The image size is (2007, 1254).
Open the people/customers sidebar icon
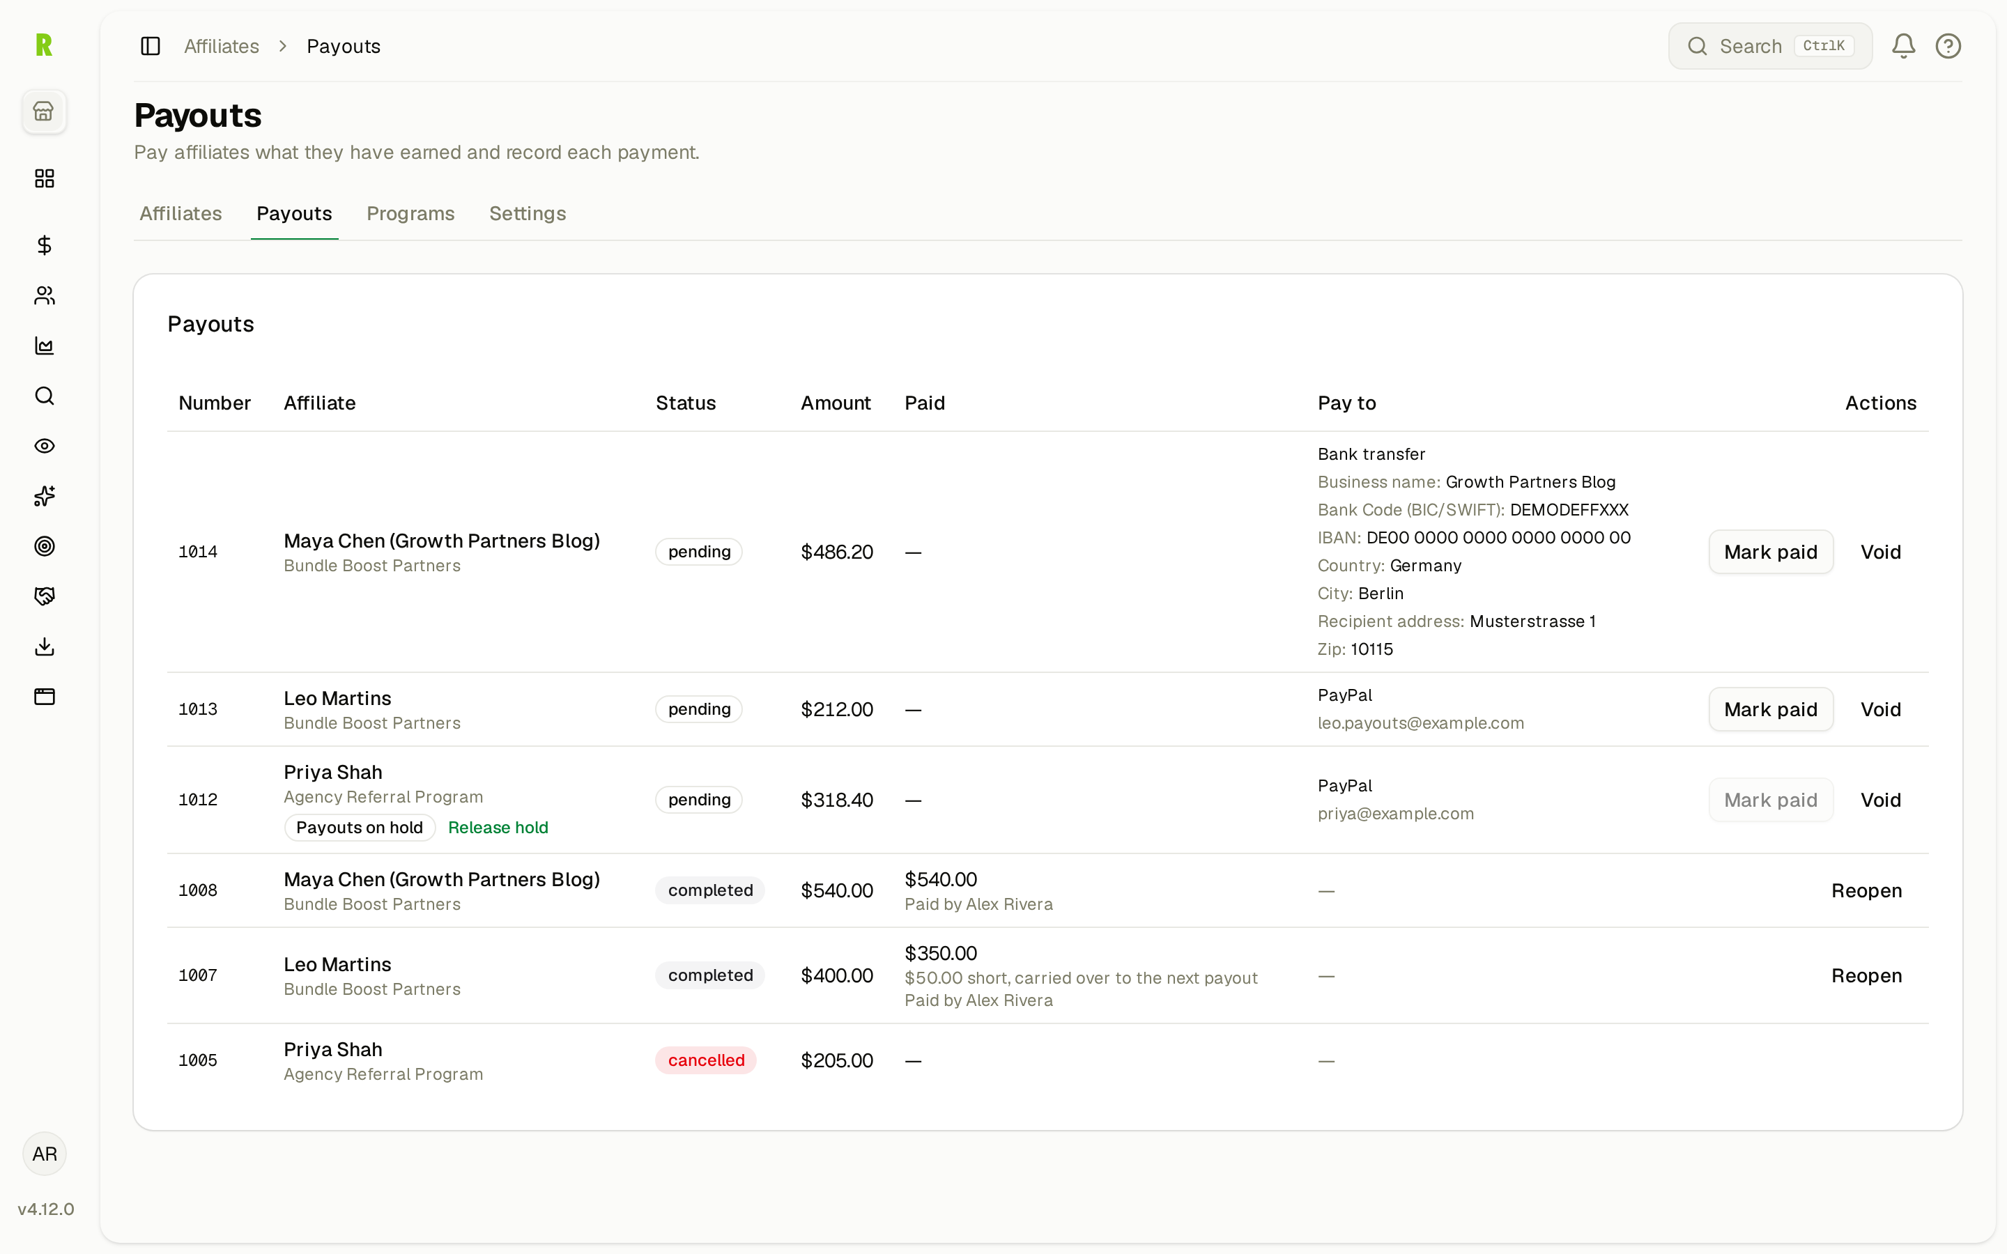click(x=45, y=295)
